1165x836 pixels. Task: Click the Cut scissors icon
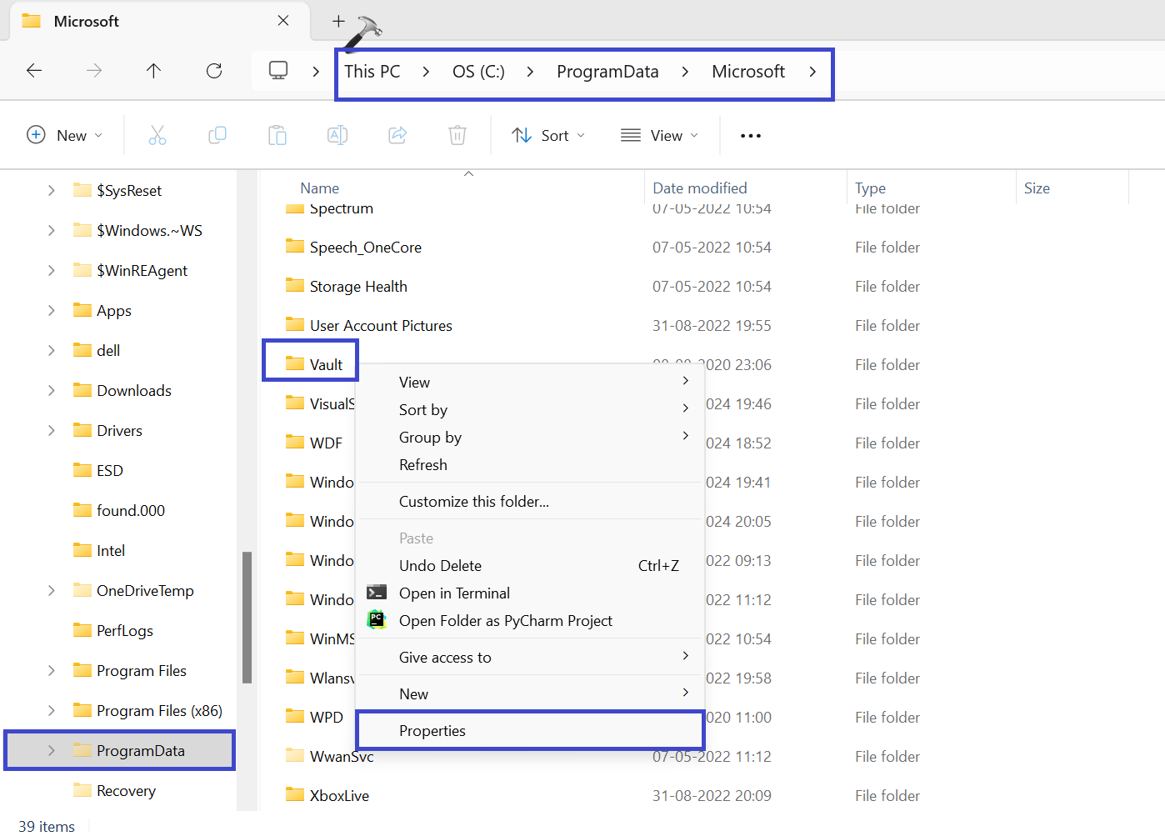pyautogui.click(x=157, y=135)
